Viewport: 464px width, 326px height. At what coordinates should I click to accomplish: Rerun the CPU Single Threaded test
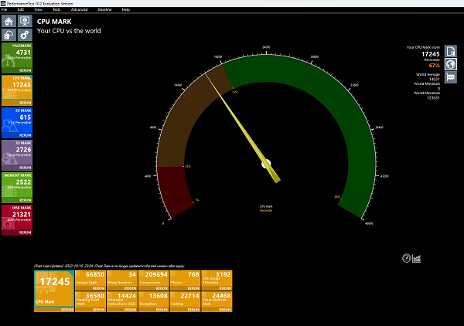tap(225, 288)
